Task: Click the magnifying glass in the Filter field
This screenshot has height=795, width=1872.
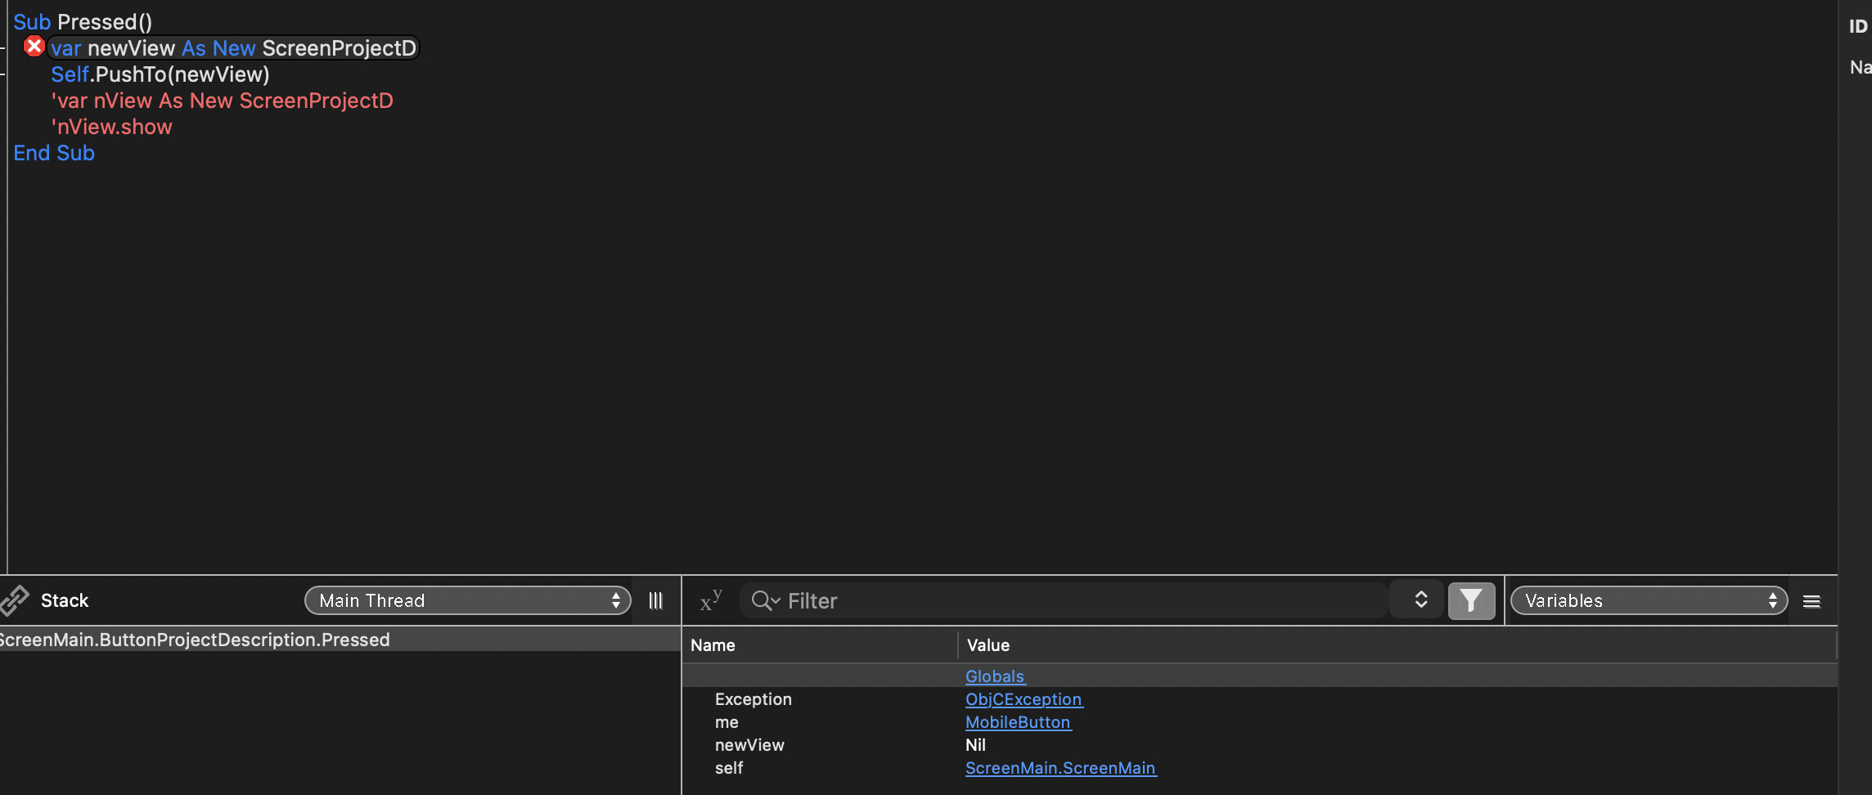Action: (x=764, y=601)
